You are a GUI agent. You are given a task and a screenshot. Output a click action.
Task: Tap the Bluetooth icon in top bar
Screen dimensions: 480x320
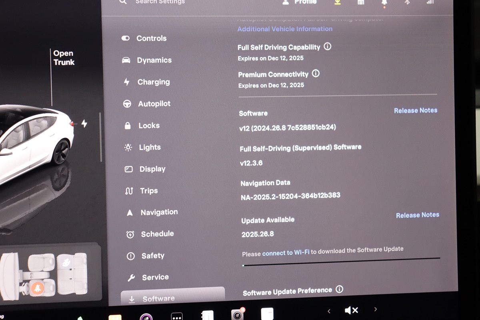tap(407, 2)
